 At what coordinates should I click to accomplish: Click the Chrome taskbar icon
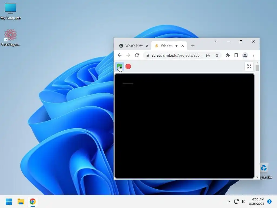[33, 201]
